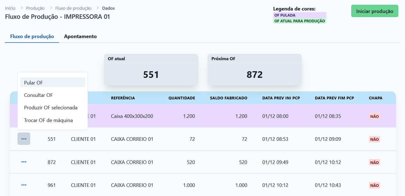Screen dimensions: 405x196
Task: Click the 'NÃO' chapa badge for OF 551
Action: [374, 139]
